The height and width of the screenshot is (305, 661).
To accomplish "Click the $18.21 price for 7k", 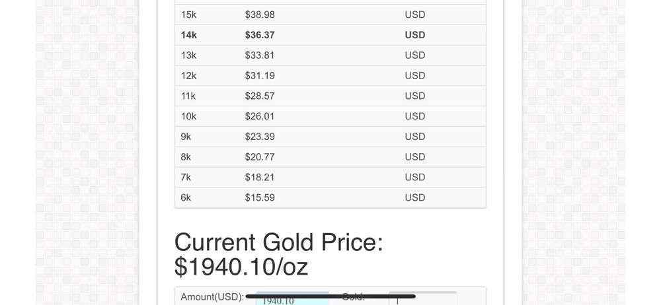I will pos(260,178).
